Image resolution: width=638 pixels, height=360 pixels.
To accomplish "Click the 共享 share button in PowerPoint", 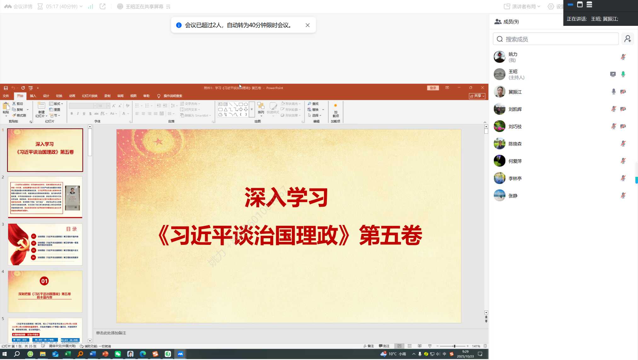I will coord(477,96).
